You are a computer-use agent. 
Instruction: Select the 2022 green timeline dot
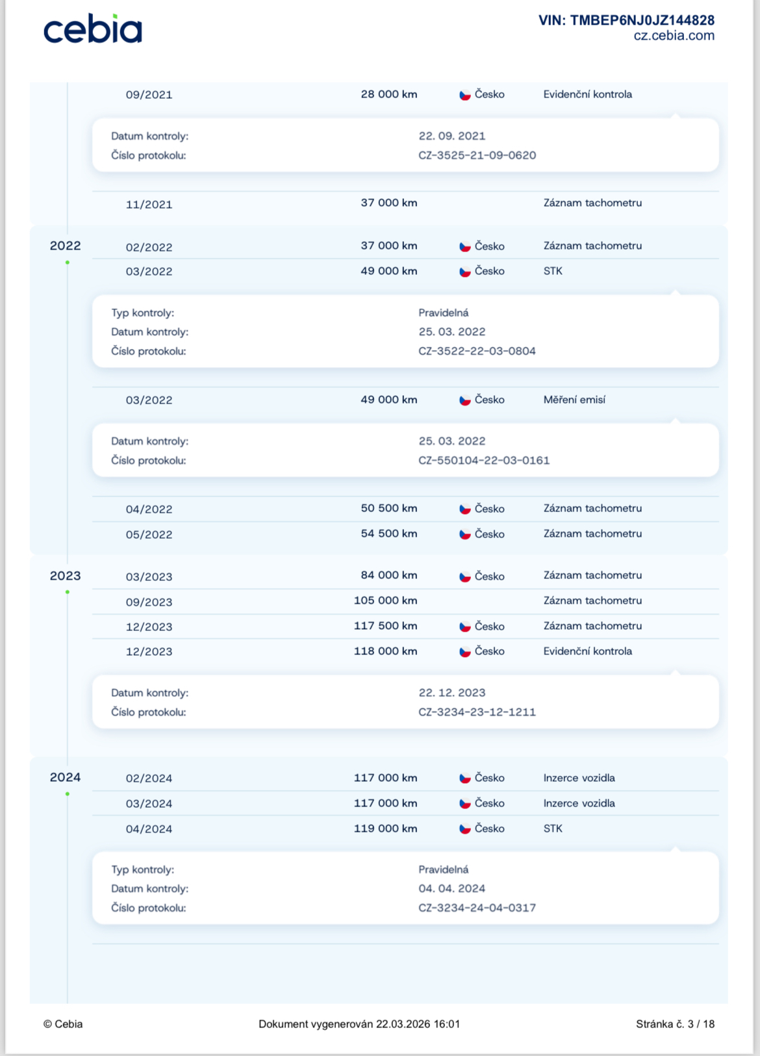68,263
